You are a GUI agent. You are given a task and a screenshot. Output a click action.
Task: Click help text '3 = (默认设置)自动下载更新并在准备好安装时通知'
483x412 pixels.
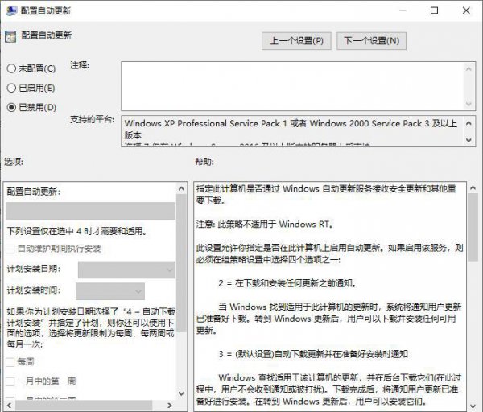(313, 354)
